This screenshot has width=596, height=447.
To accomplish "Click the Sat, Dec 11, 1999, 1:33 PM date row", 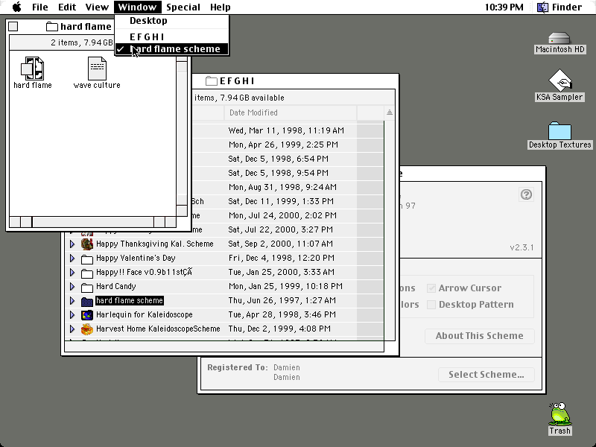I will (281, 201).
